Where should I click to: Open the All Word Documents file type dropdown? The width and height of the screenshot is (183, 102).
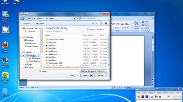(94, 71)
